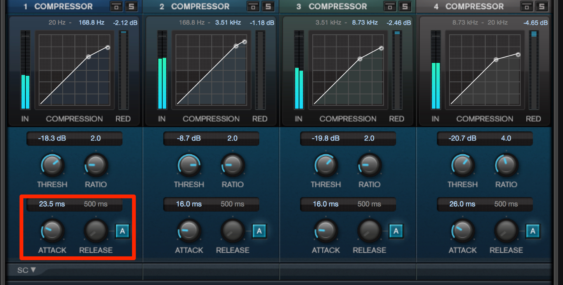563x285 pixels.
Task: Click compressor 3 RELEASE knob
Action: (x=369, y=231)
